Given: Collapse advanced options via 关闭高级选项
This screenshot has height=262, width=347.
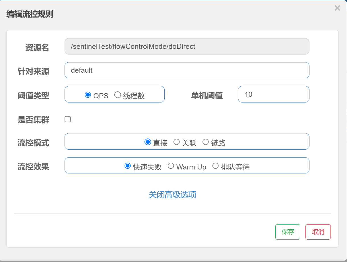Looking at the screenshot, I should [x=172, y=194].
